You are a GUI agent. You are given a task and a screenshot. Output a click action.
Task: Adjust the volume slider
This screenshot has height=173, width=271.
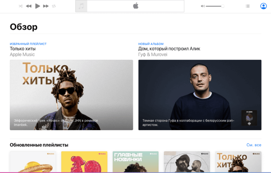click(x=215, y=6)
